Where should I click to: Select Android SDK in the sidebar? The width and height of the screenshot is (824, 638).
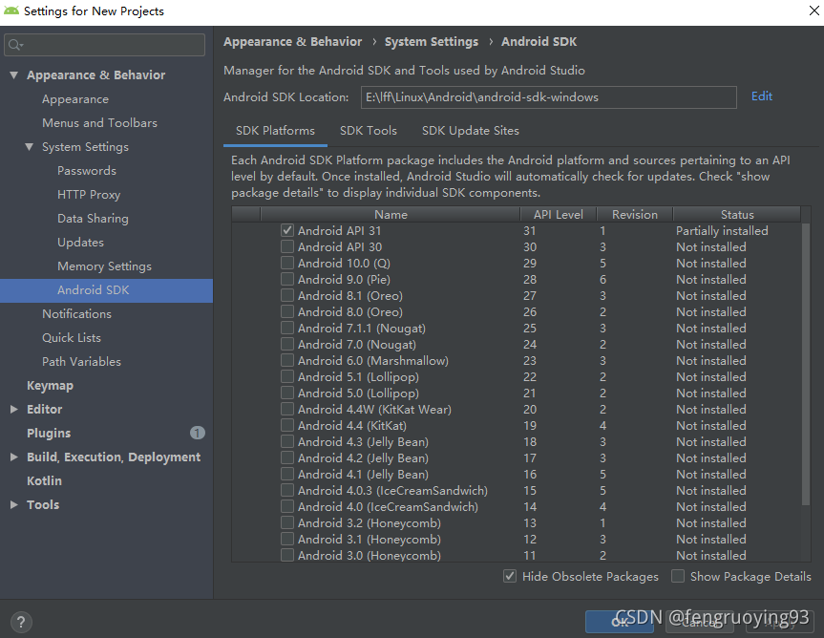[x=106, y=290]
